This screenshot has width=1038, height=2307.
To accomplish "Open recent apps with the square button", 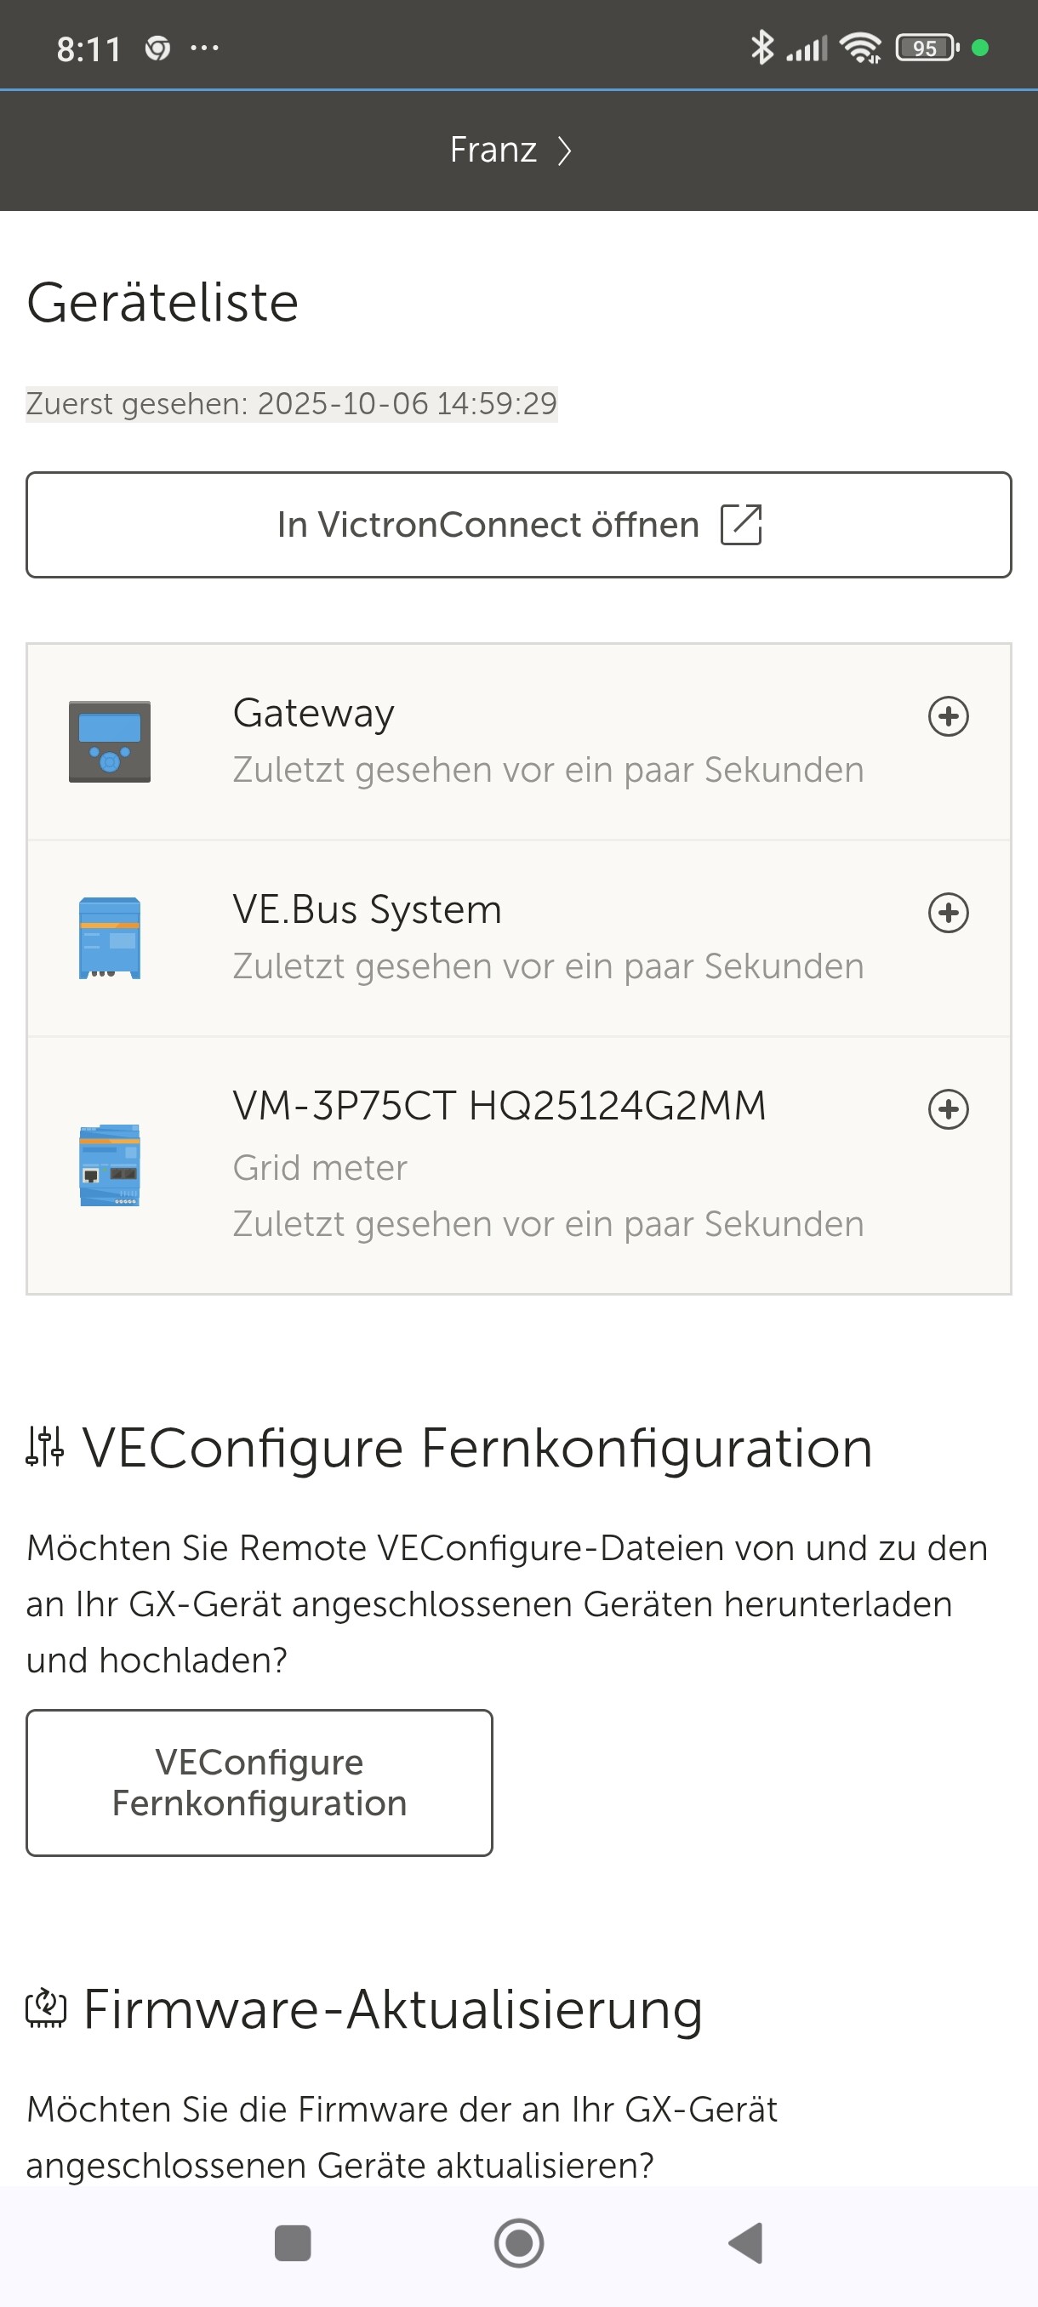I will [293, 2242].
